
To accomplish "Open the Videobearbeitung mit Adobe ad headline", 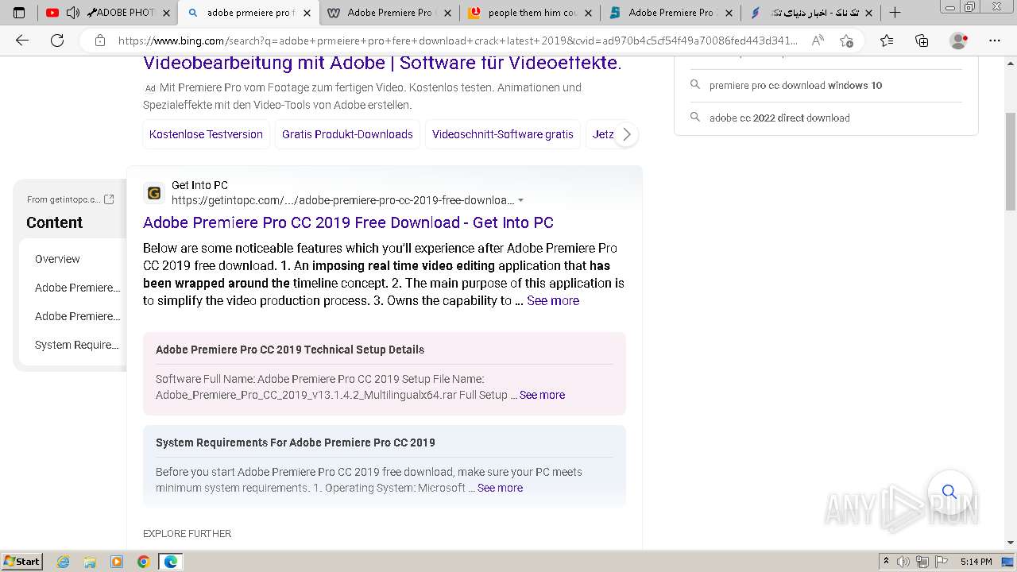I will 382,63.
